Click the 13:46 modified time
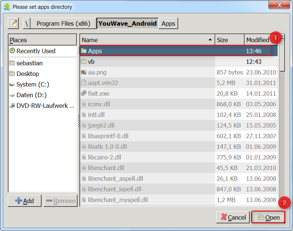The height and width of the screenshot is (231, 293). coord(254,51)
